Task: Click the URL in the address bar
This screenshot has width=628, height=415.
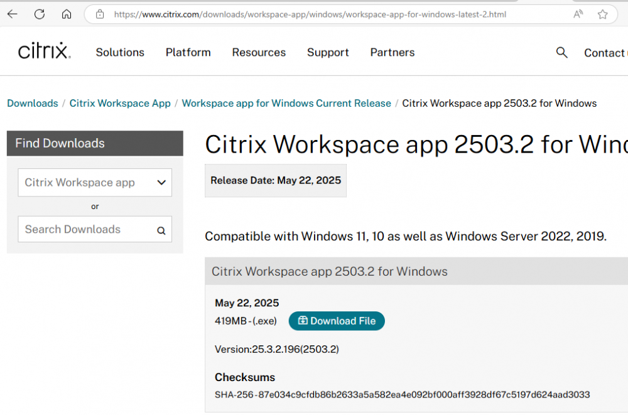Action: click(310, 14)
